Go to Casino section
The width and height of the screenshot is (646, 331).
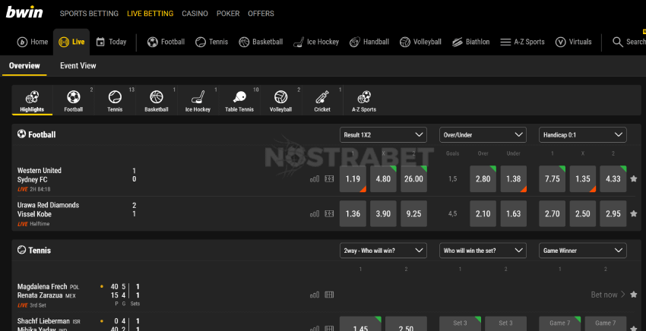coord(195,14)
